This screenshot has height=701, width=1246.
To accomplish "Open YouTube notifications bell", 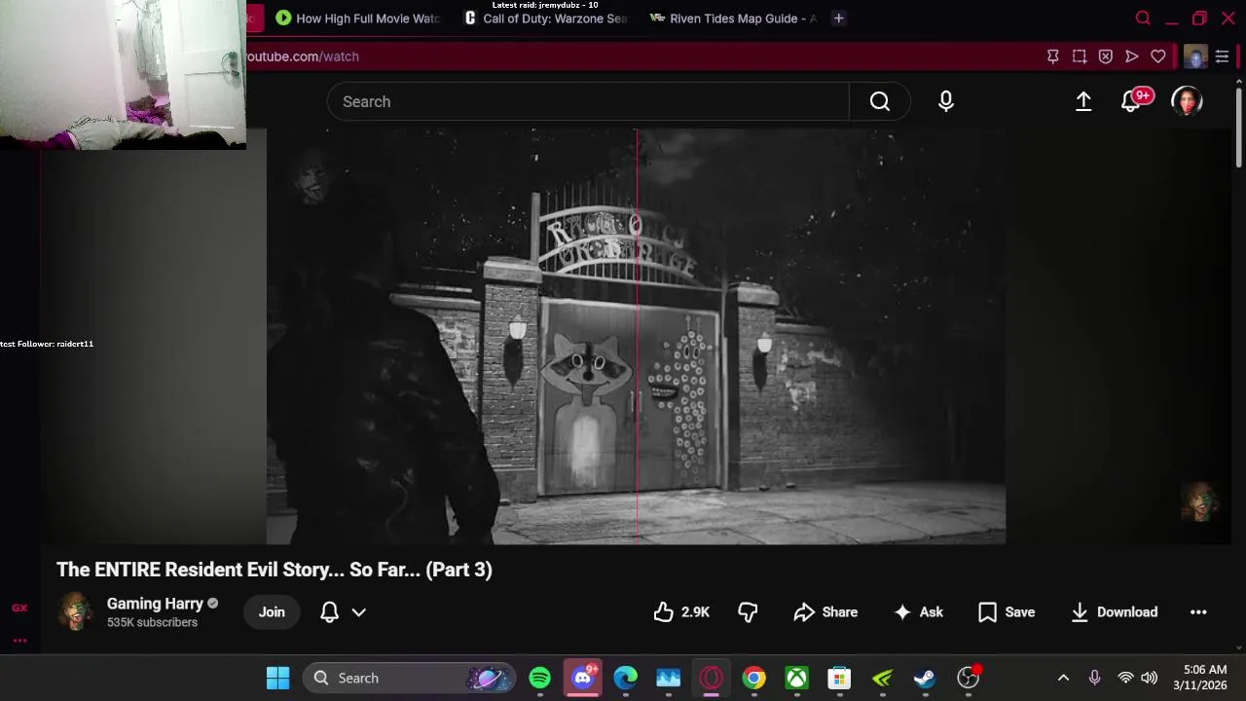I will (1131, 101).
